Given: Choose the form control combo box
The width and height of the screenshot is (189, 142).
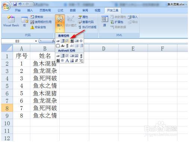Looking at the screenshot, I should coord(62,41).
